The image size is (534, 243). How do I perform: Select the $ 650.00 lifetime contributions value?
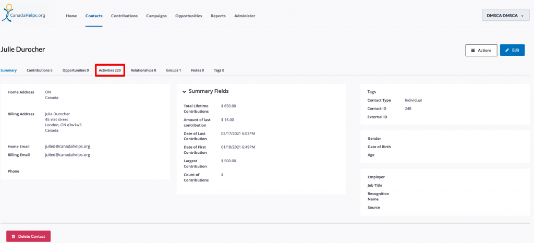(228, 106)
